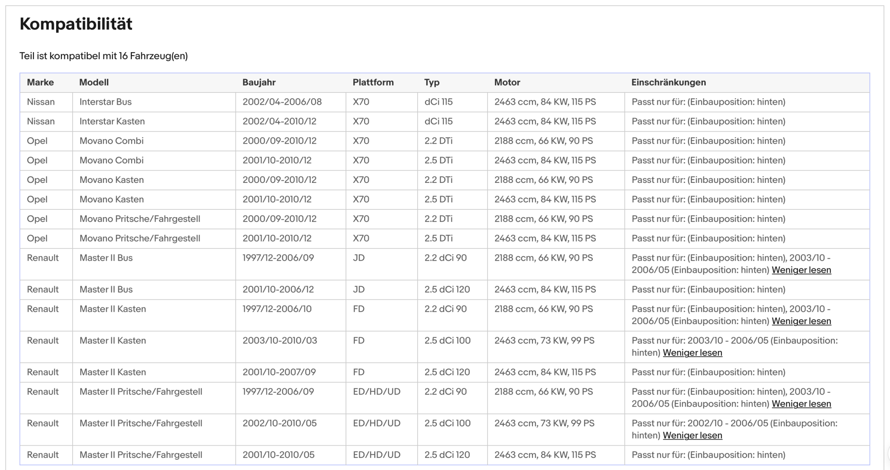Image resolution: width=890 pixels, height=470 pixels.
Task: Click '2.5 dCi 100' in the Master II Kasten row
Action: tap(448, 341)
